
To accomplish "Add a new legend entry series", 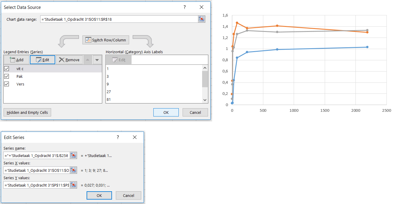I will tap(17, 60).
